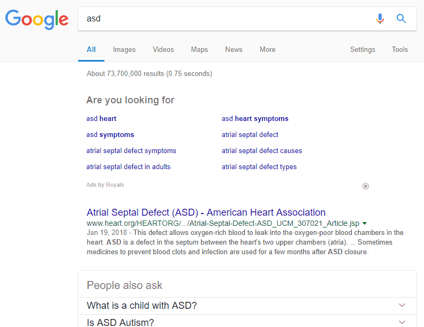Open the Videos tab
The height and width of the screenshot is (327, 424).
163,49
